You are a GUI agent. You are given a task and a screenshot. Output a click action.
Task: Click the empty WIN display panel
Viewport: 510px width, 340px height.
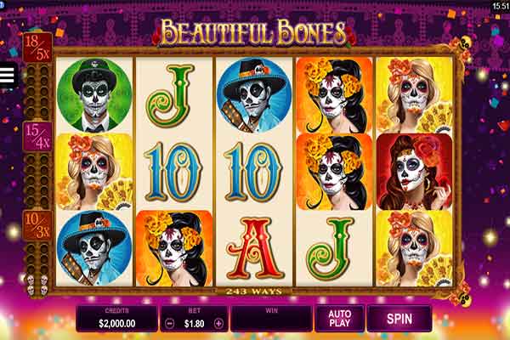272,319
